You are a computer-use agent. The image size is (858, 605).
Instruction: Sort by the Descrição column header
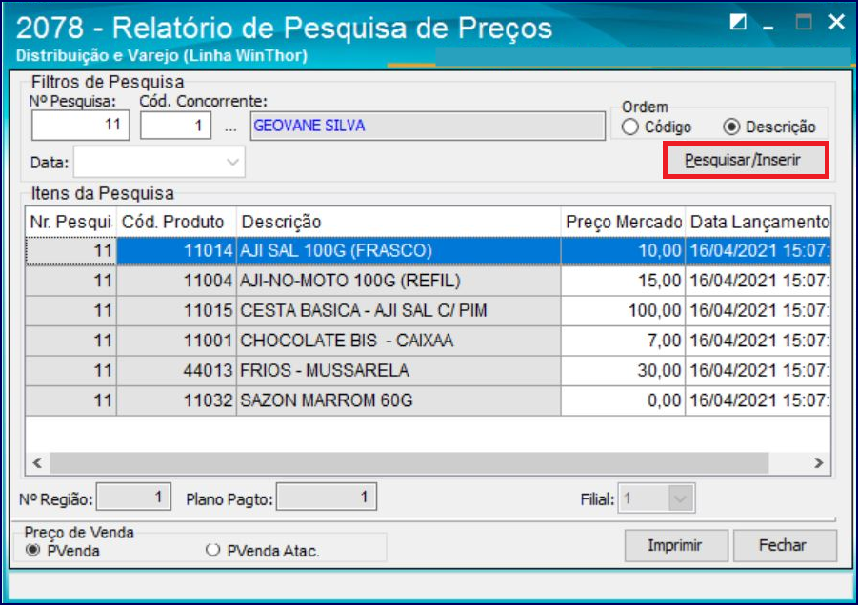point(398,222)
